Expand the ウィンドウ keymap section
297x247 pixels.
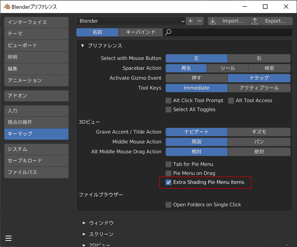[84, 223]
